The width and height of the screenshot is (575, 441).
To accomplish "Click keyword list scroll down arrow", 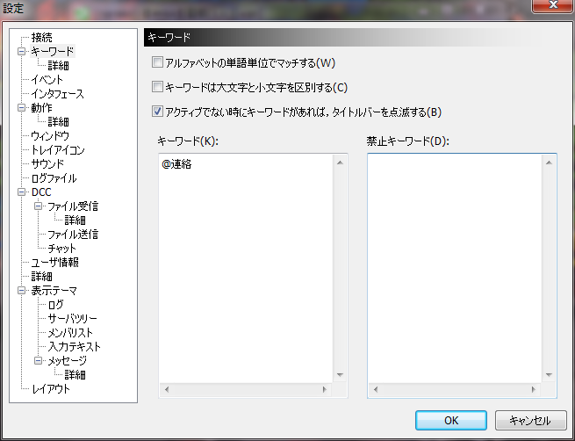I will 340,375.
